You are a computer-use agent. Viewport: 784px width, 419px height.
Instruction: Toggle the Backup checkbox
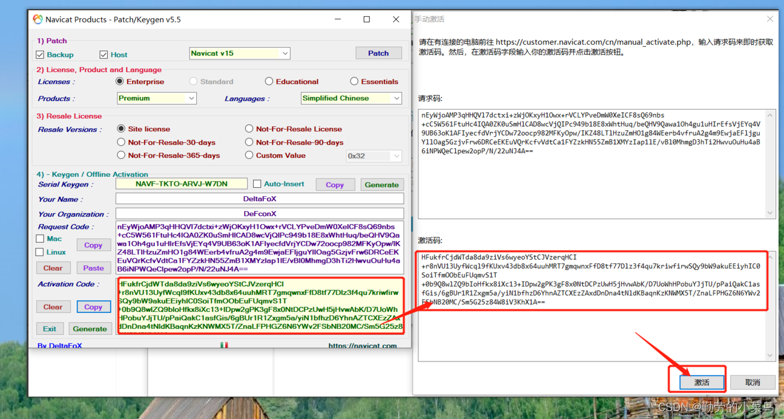40,54
